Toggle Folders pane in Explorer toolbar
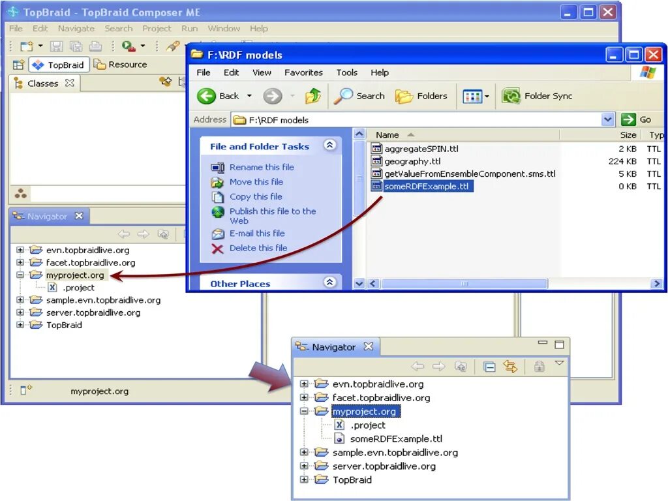Screen dimensions: 668x501 point(421,96)
